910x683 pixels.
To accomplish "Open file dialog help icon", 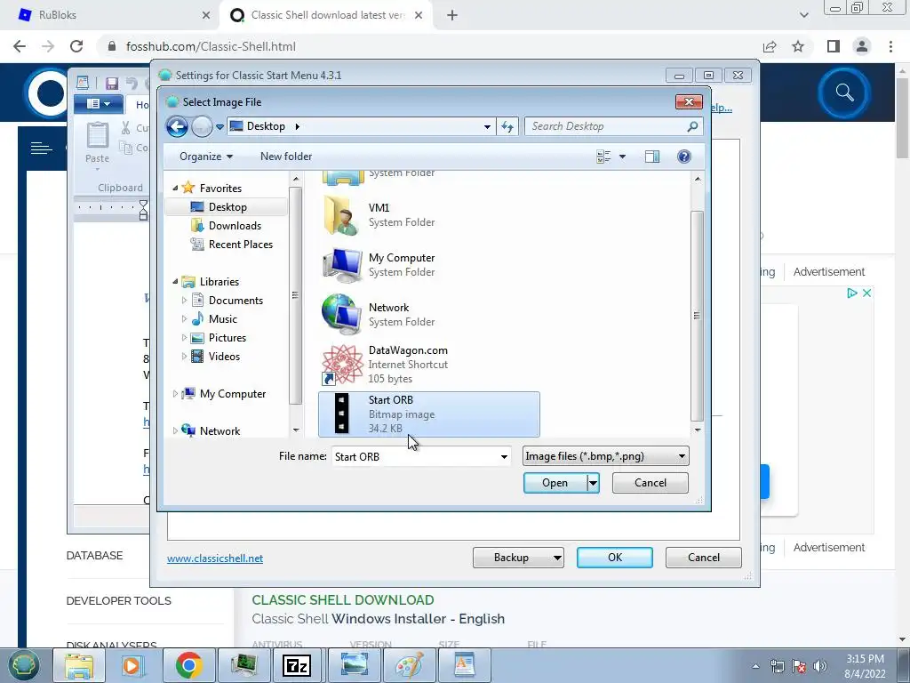I will point(684,157).
